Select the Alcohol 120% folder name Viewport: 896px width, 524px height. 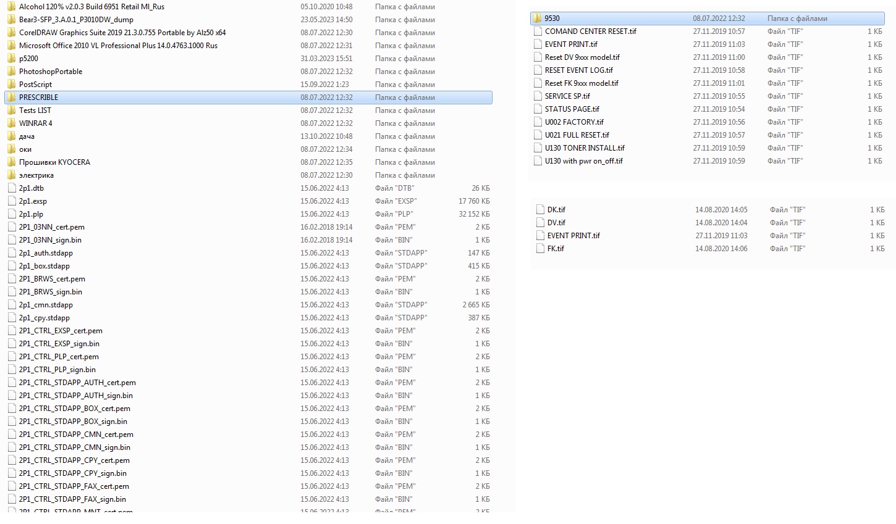pyautogui.click(x=91, y=7)
